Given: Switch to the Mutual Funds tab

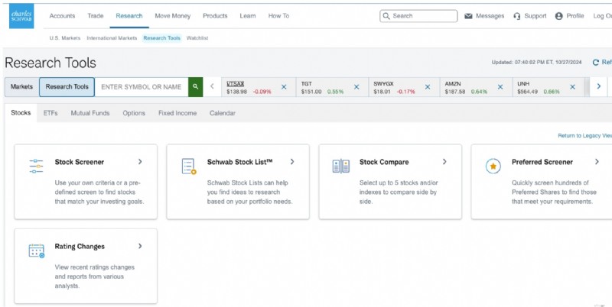Looking at the screenshot, I should pyautogui.click(x=90, y=113).
